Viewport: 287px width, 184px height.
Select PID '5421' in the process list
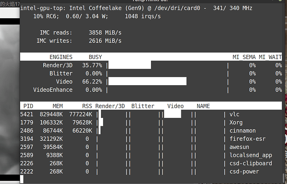click(27, 114)
